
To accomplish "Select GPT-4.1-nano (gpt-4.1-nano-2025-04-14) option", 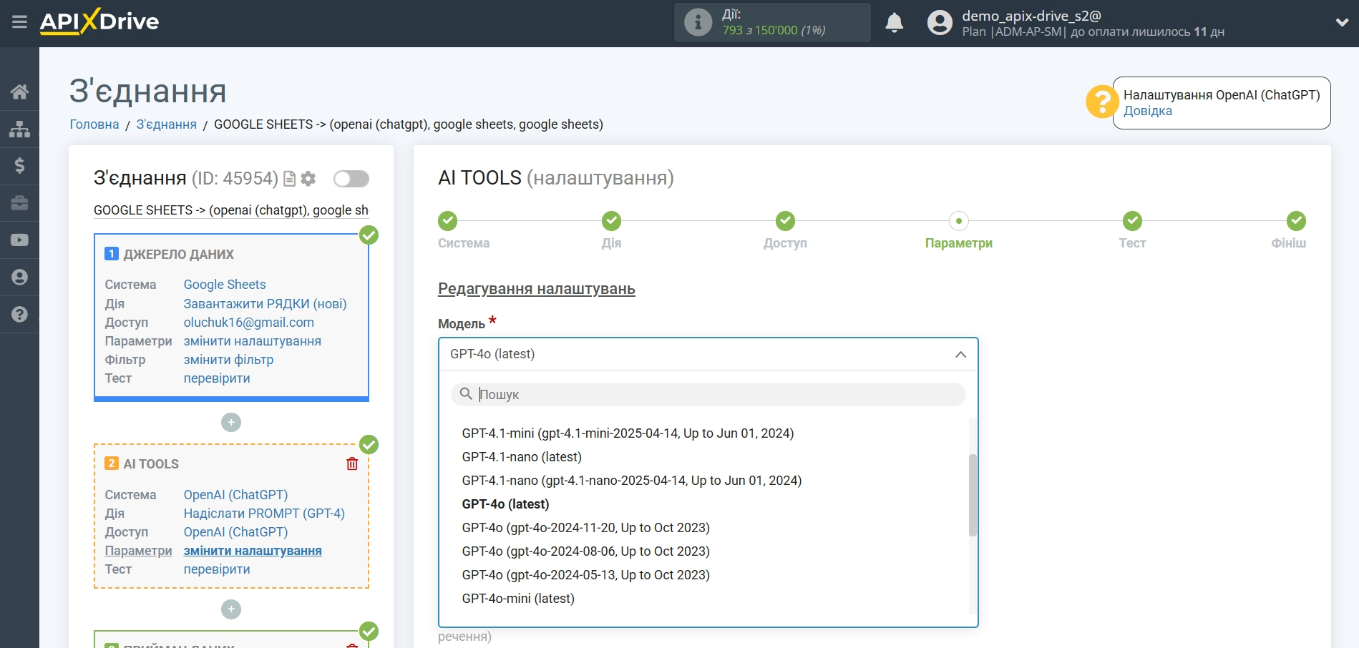I will [x=632, y=481].
